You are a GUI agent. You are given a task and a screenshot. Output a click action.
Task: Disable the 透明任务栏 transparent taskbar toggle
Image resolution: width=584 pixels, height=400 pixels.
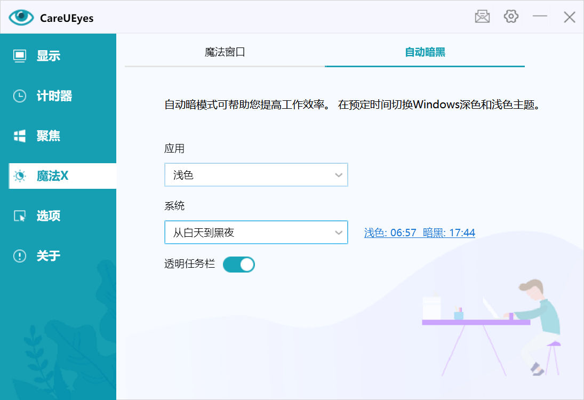[238, 264]
